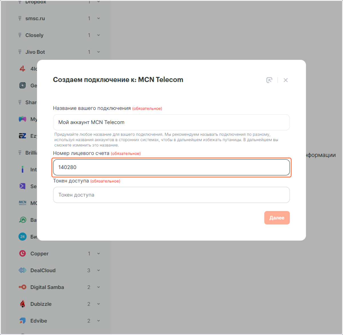Select Closely in the sidebar
This screenshot has width=343, height=335.
(x=34, y=35)
